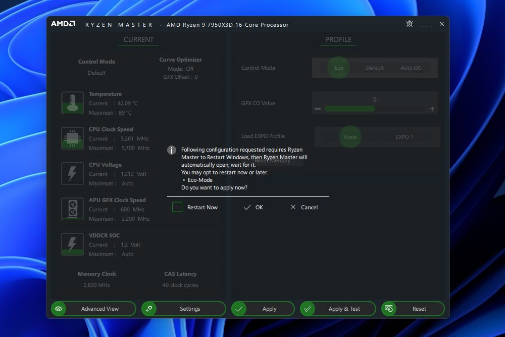
Task: Click the GFX Offset : 0 text
Action: pyautogui.click(x=180, y=77)
